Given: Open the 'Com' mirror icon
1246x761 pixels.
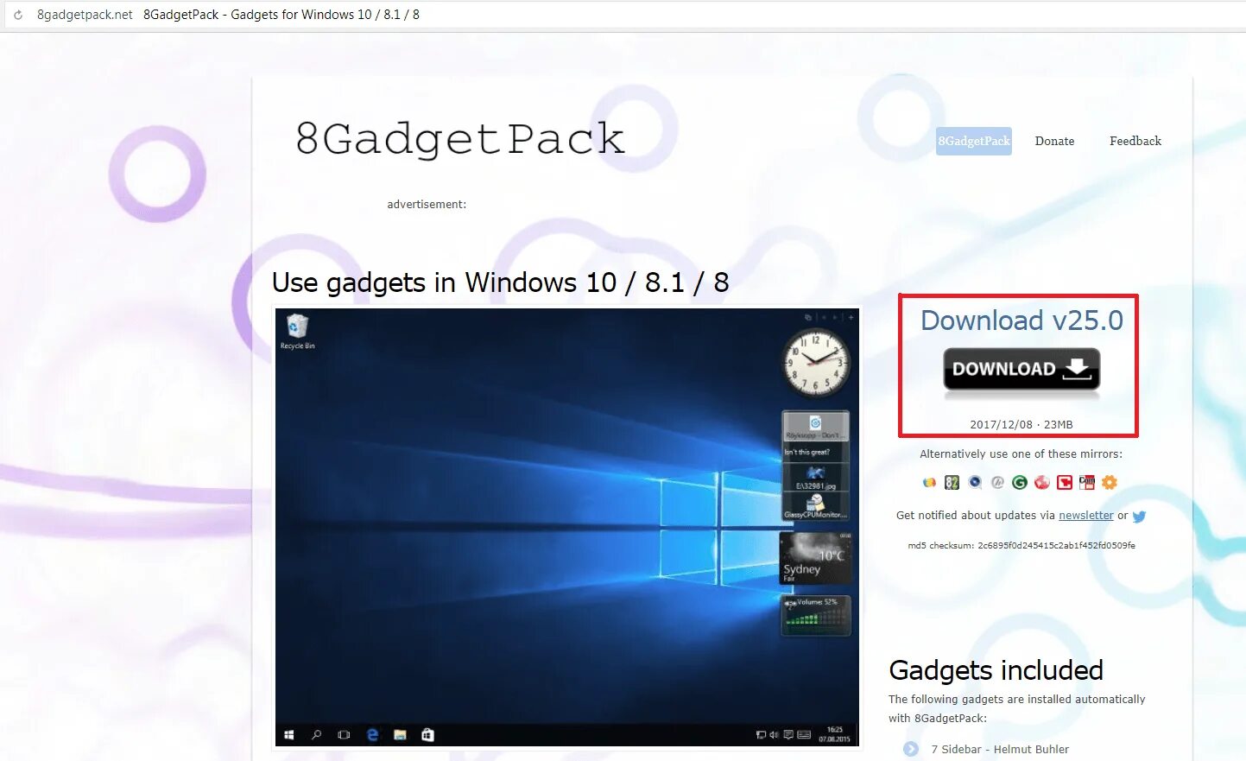Looking at the screenshot, I should point(1087,483).
